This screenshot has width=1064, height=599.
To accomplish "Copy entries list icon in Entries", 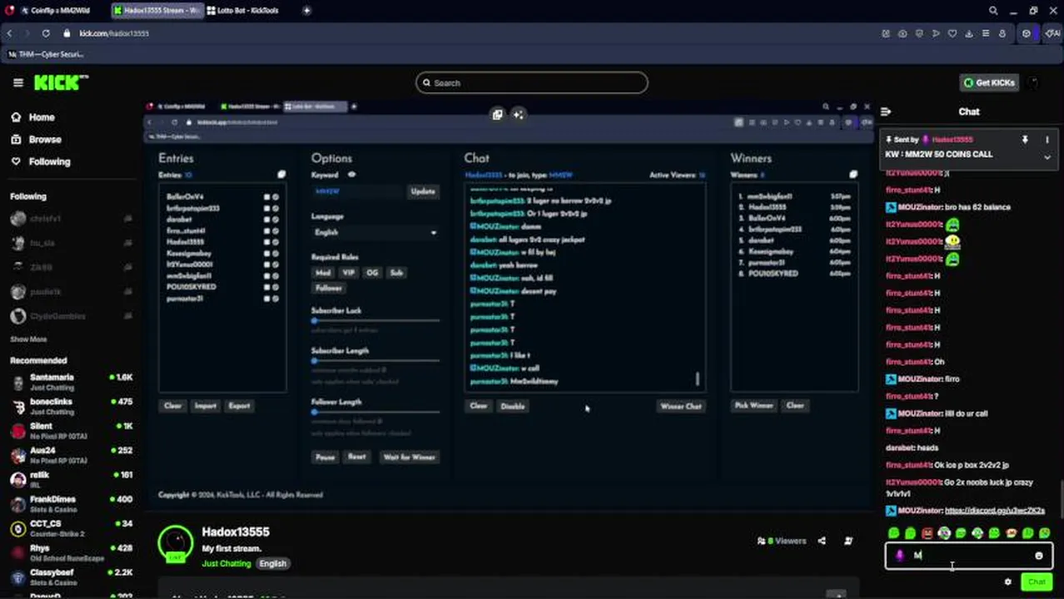I will [281, 175].
